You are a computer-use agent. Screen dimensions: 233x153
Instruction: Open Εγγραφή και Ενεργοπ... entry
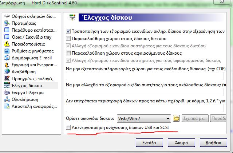coord(34,65)
